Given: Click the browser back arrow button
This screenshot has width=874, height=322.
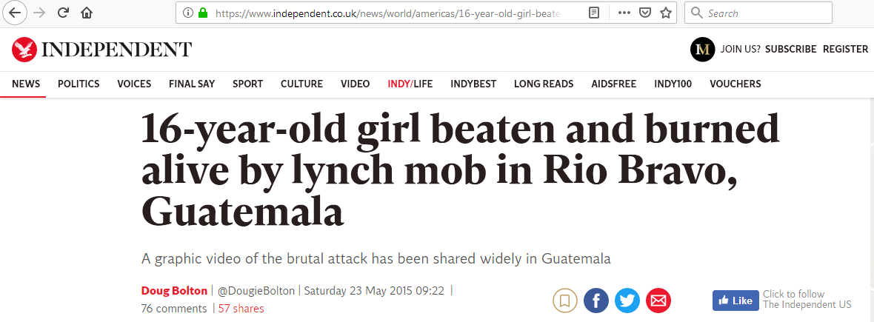Looking at the screenshot, I should [x=15, y=13].
